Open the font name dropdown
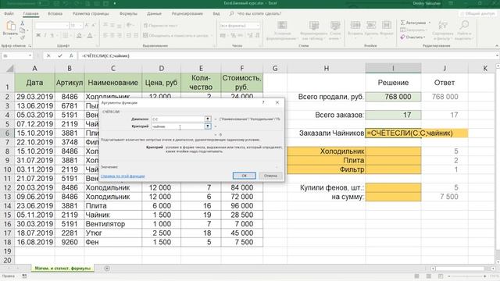The width and height of the screenshot is (500, 281). tap(67, 25)
